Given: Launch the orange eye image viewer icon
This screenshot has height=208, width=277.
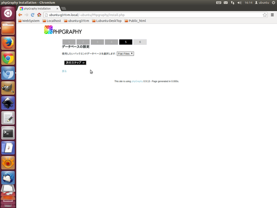Looking at the screenshot, I should (x=8, y=163).
